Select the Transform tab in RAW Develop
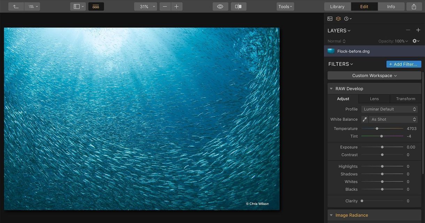 click(405, 99)
